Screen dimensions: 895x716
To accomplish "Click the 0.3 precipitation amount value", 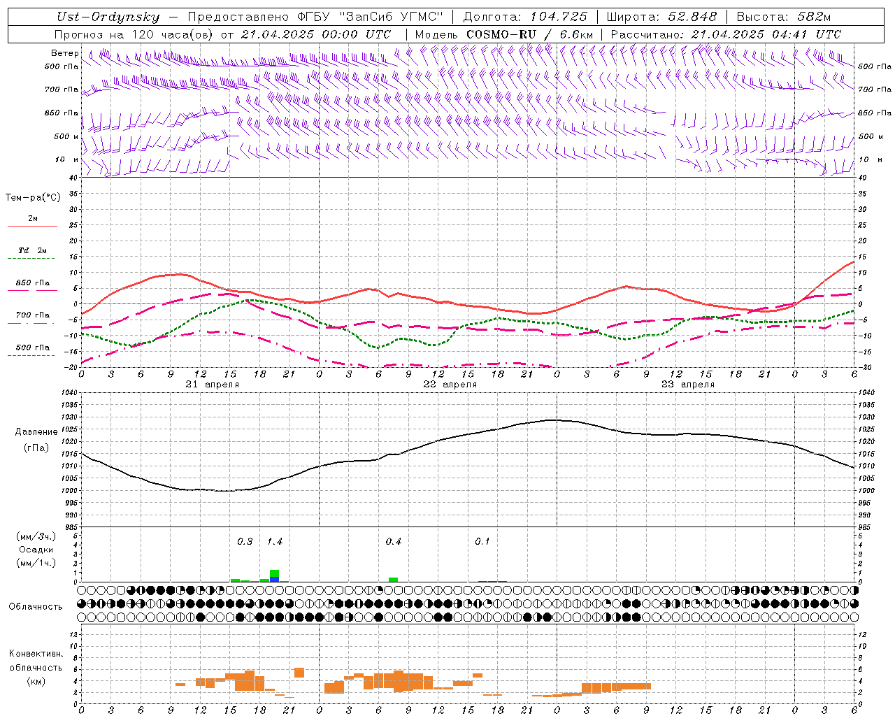I will pos(245,542).
